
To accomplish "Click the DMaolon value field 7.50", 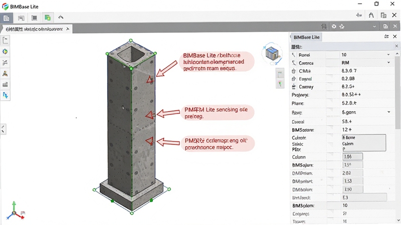I will pos(352,189).
